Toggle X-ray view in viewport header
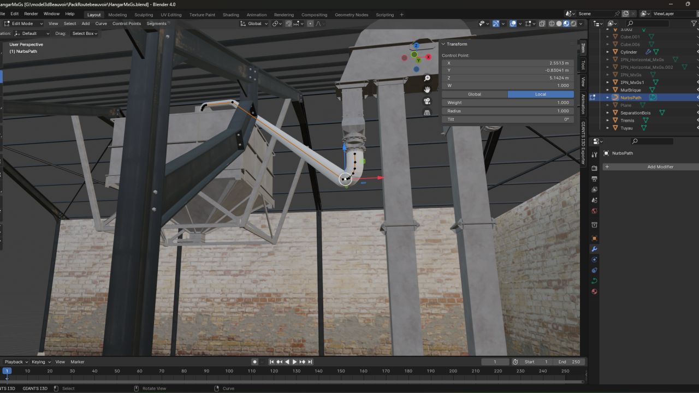 (x=542, y=23)
